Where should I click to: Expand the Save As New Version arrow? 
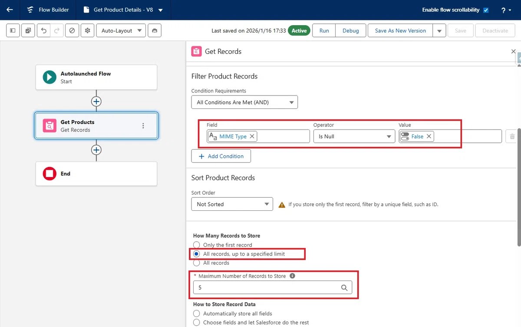[439, 31]
